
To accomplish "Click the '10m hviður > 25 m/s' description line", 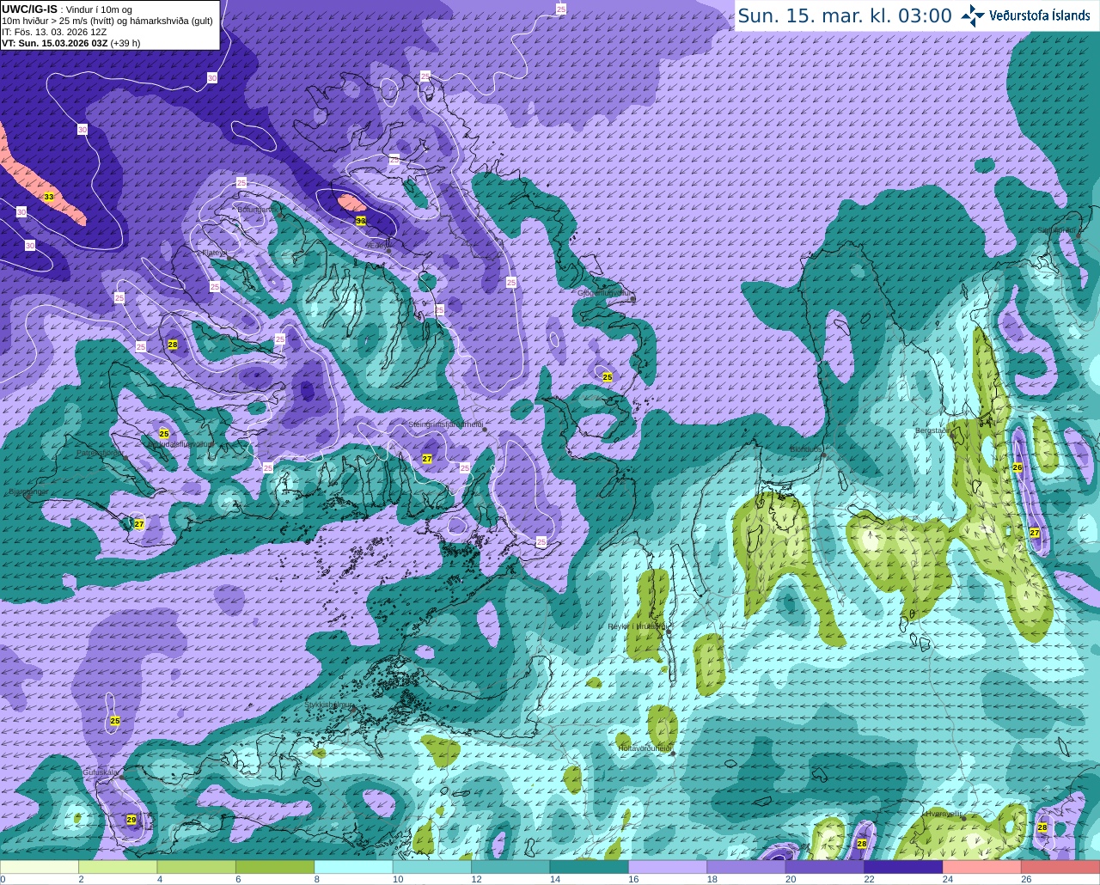I will [107, 21].
